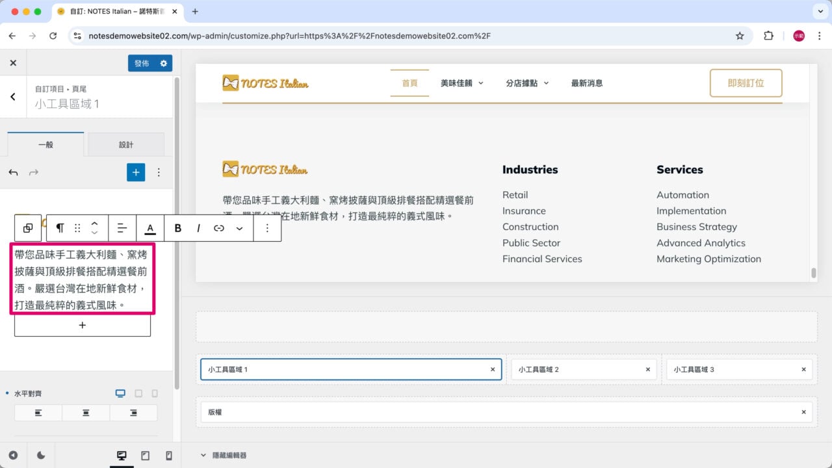Open the highlight text color icon
This screenshot has height=468, width=832.
(150, 228)
